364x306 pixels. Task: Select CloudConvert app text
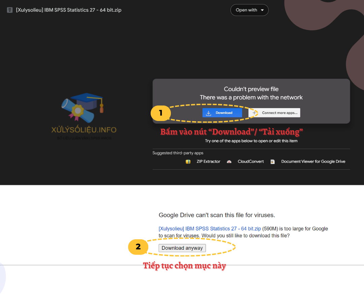(251, 161)
